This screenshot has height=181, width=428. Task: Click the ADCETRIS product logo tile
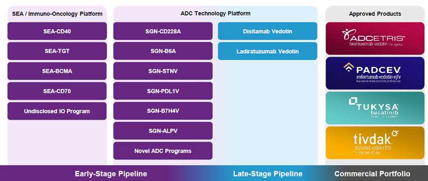375,38
